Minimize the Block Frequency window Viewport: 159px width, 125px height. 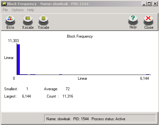pyautogui.click(x=144, y=4)
